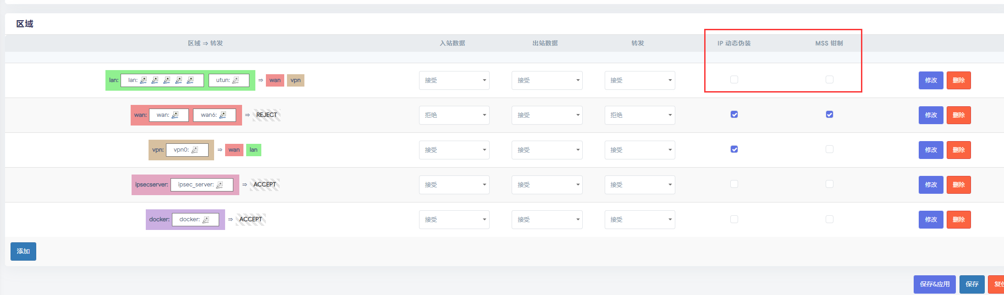Image resolution: width=1004 pixels, height=295 pixels.
Task: Click the utun interface icon in lan zone
Action: coord(236,80)
